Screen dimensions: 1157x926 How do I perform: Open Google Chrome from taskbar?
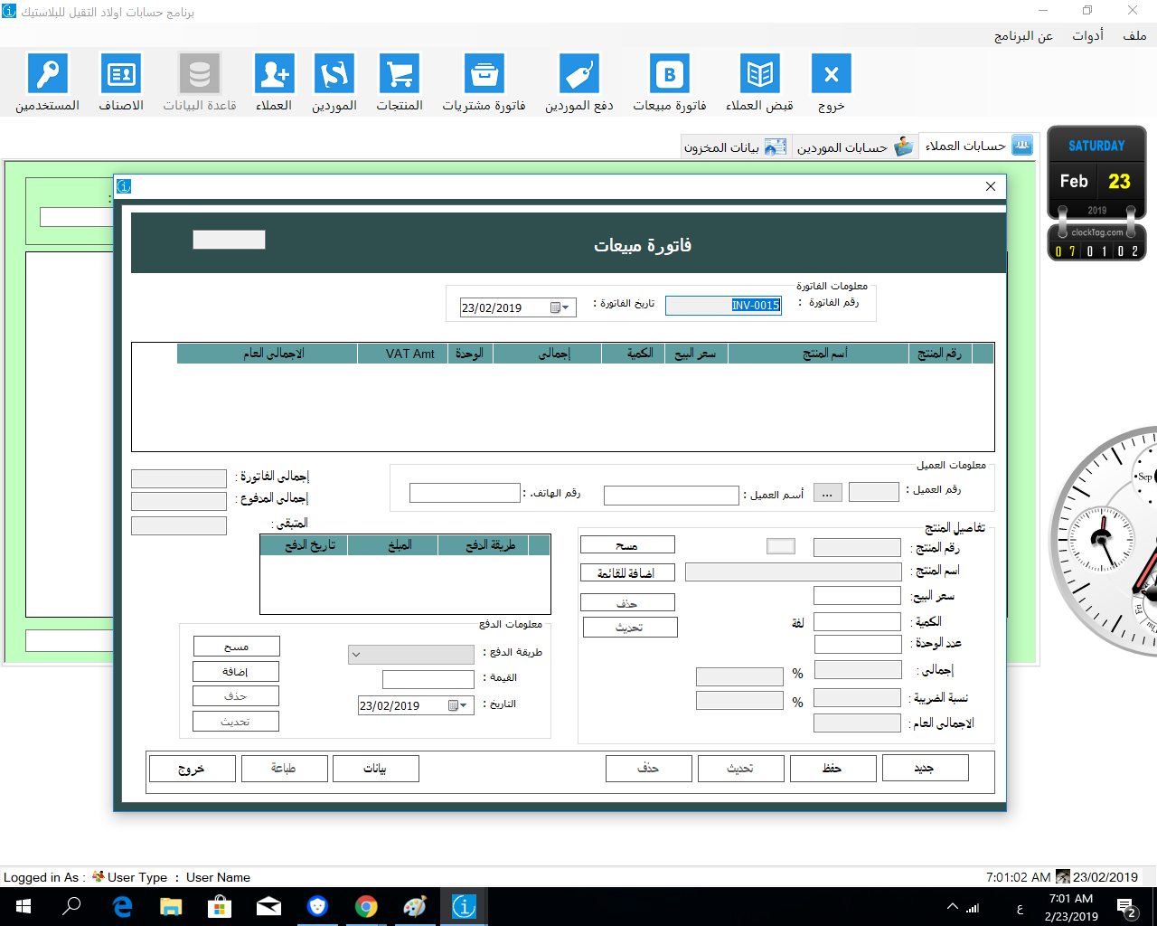pos(366,906)
